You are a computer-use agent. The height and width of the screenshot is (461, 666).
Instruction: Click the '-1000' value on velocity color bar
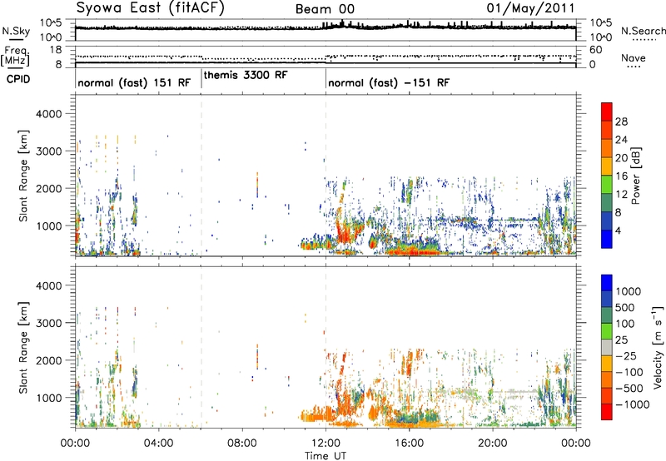pos(632,404)
